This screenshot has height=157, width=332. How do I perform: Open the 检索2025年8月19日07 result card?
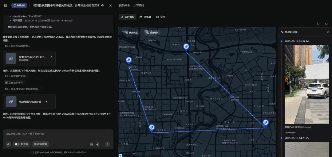[29, 58]
